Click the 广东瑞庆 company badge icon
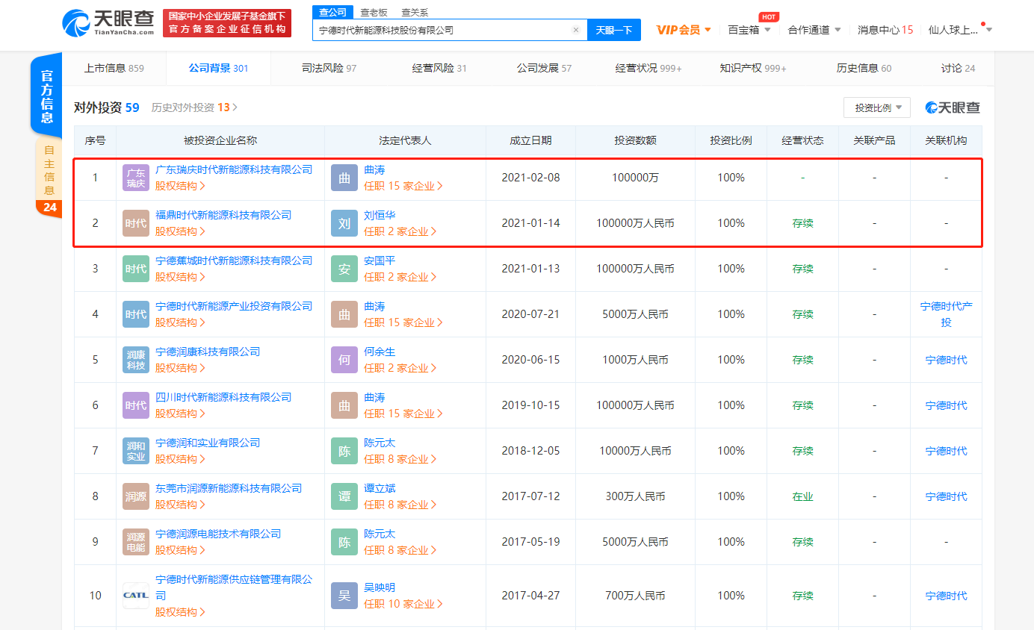 (x=136, y=178)
